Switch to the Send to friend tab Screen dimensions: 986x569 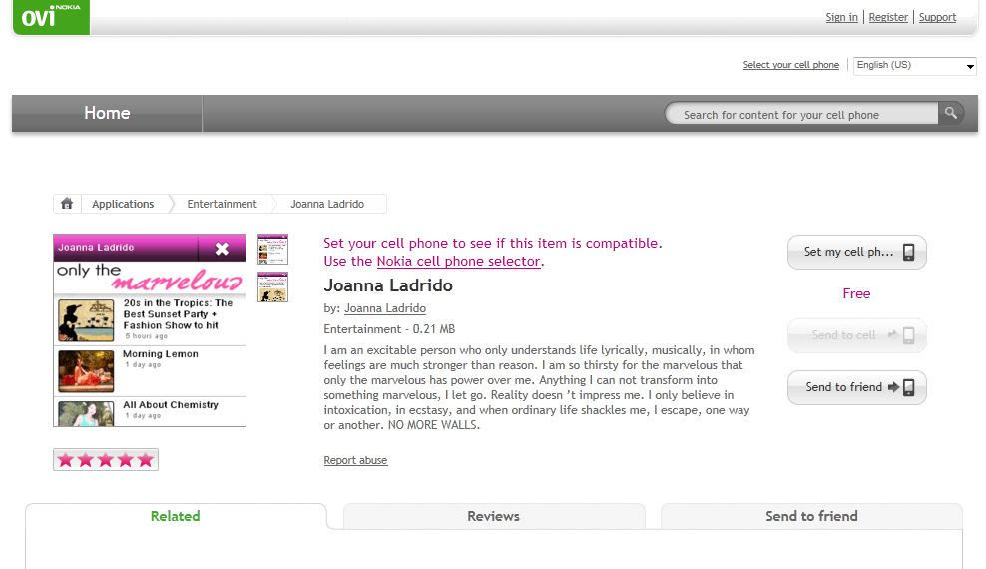point(811,516)
